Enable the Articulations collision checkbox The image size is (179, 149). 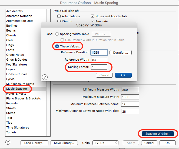pyautogui.click(x=59, y=16)
